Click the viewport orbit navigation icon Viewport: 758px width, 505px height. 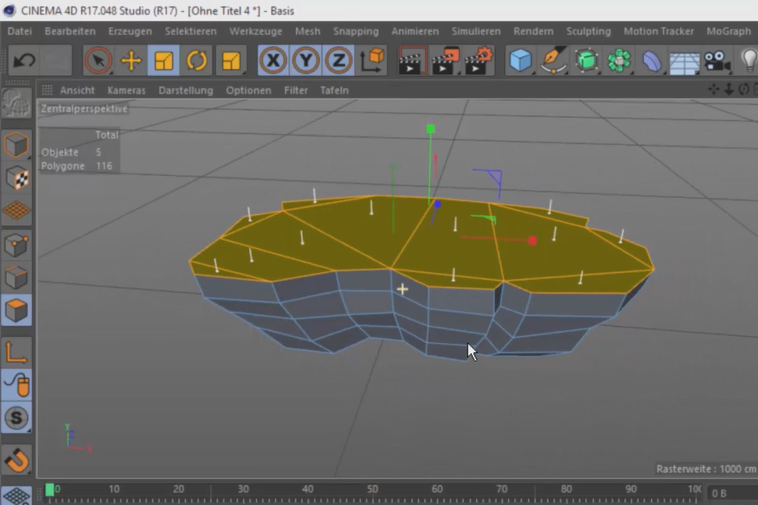[x=743, y=90]
